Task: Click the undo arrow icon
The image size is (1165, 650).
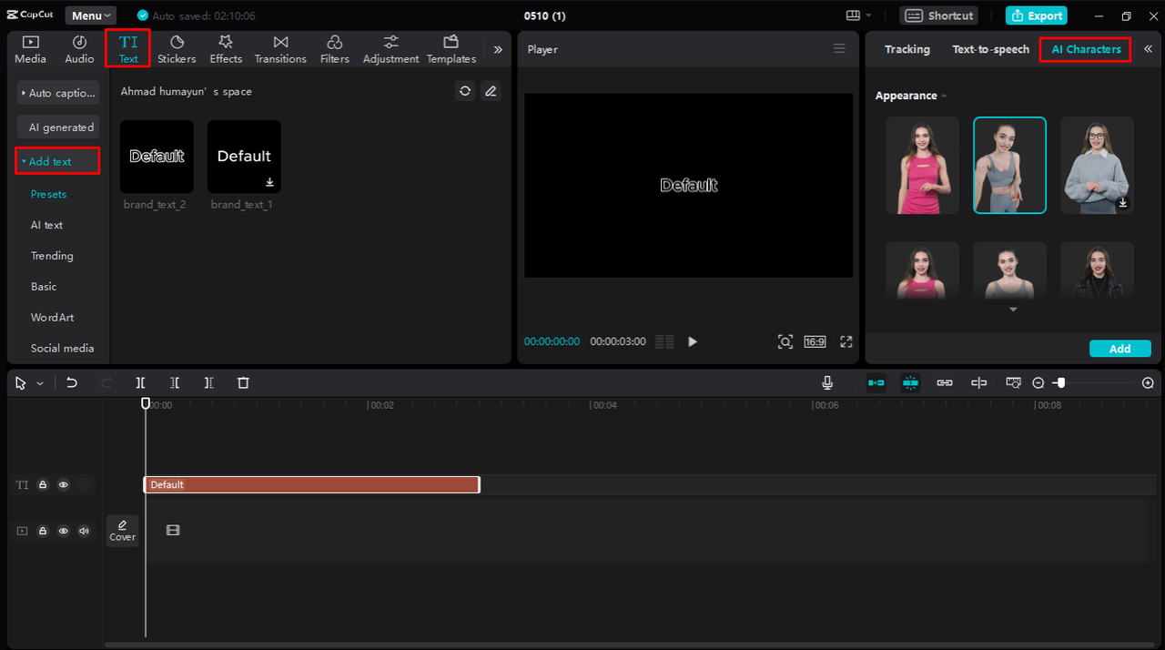Action: 72,383
